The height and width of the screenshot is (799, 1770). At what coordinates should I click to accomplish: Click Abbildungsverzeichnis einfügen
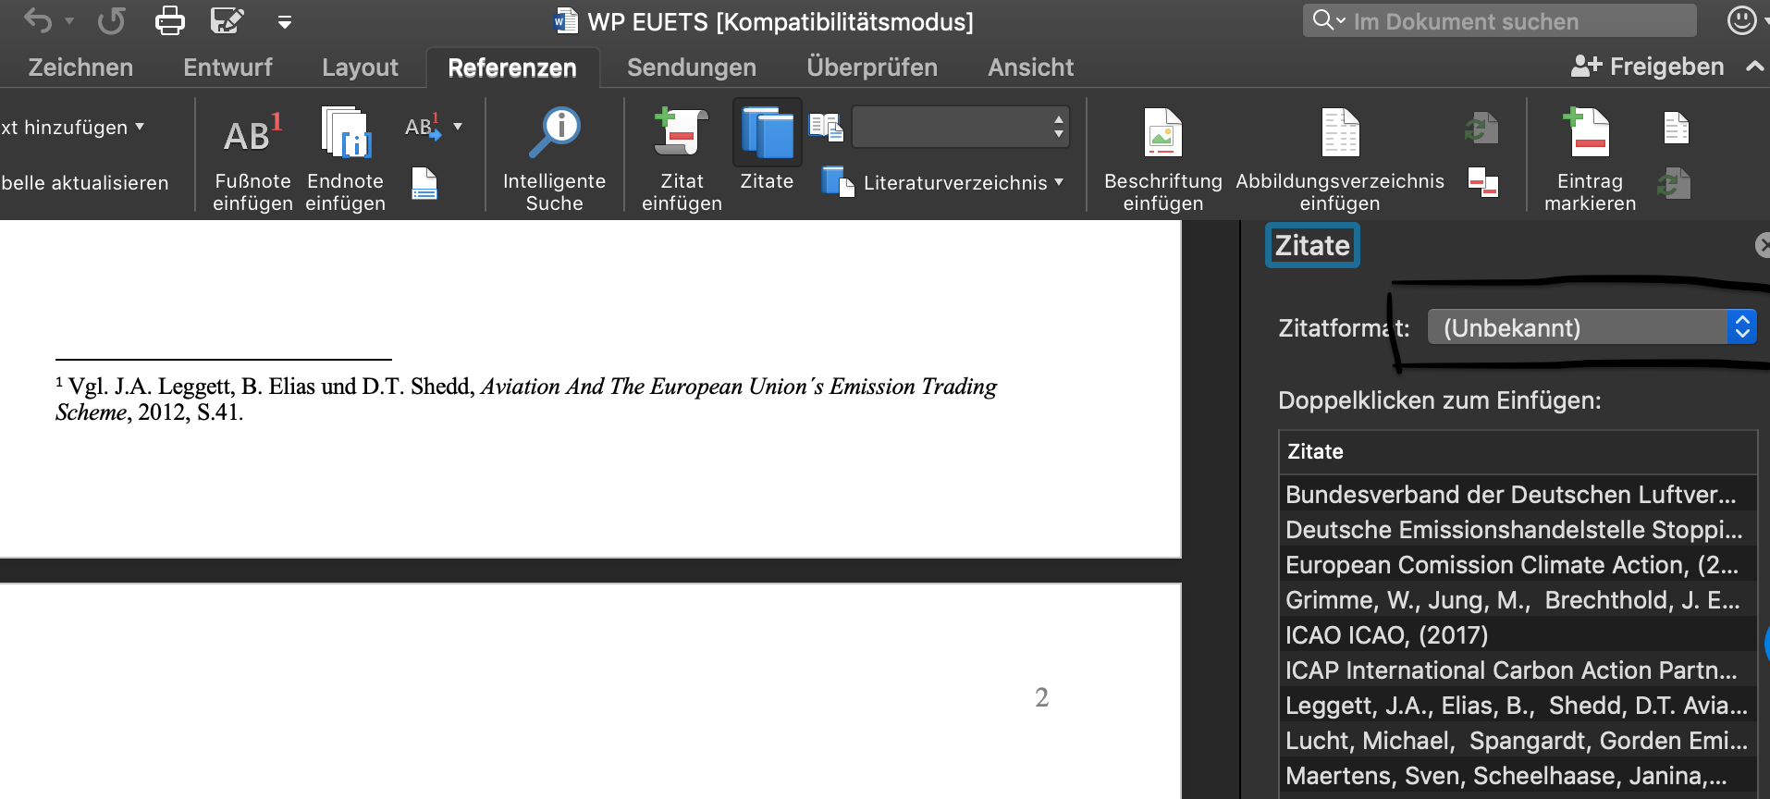click(1340, 159)
